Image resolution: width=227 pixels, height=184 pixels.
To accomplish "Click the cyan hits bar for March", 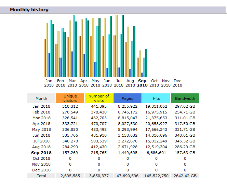I will pos(74,46).
